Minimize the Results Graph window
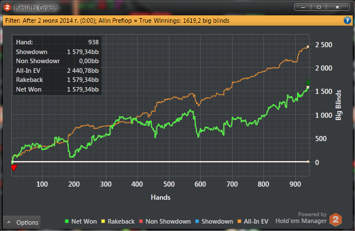This screenshot has width=355, height=231. [303, 7]
